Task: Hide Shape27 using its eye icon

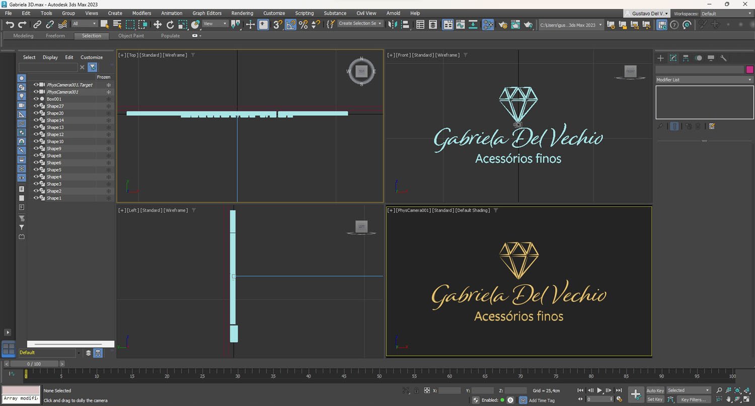Action: click(x=36, y=106)
